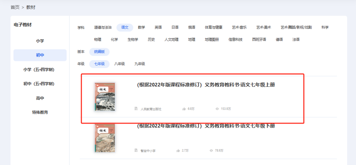Choose grade 八年级
This screenshot has width=356, height=165.
[120, 64]
